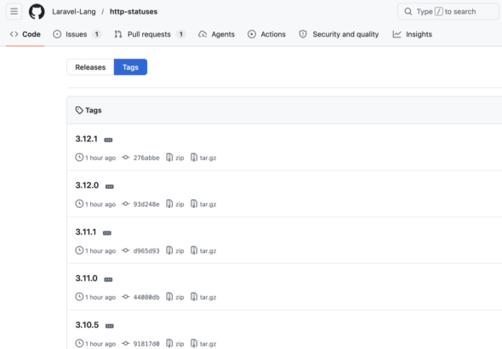Open commit 91817d0
Viewport: 502px width, 349px height.
point(146,344)
